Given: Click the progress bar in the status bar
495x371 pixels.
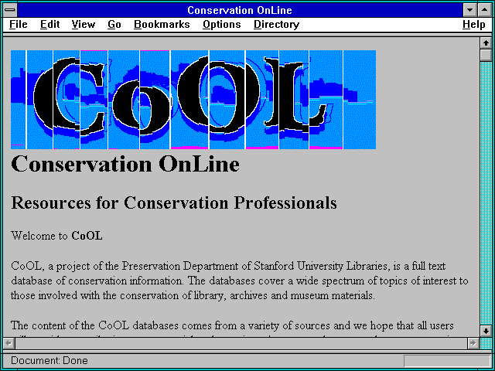Looking at the screenshot, I should 447,361.
